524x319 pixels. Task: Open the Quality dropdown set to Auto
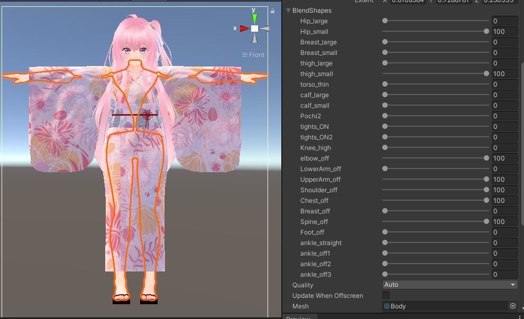point(449,285)
